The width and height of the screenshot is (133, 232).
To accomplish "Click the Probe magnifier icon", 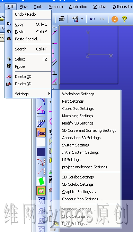I will (x=9, y=66).
